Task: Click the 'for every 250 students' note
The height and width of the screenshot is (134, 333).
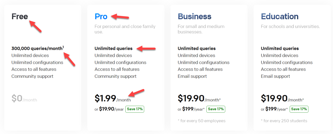Action: pyautogui.click(x=284, y=121)
